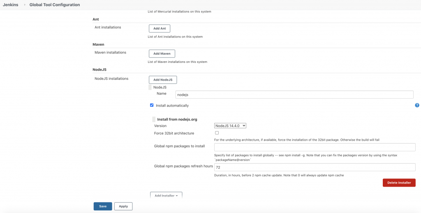421x213 pixels.
Task: Click 'Duration, in hours' help text
Action: [x=279, y=176]
